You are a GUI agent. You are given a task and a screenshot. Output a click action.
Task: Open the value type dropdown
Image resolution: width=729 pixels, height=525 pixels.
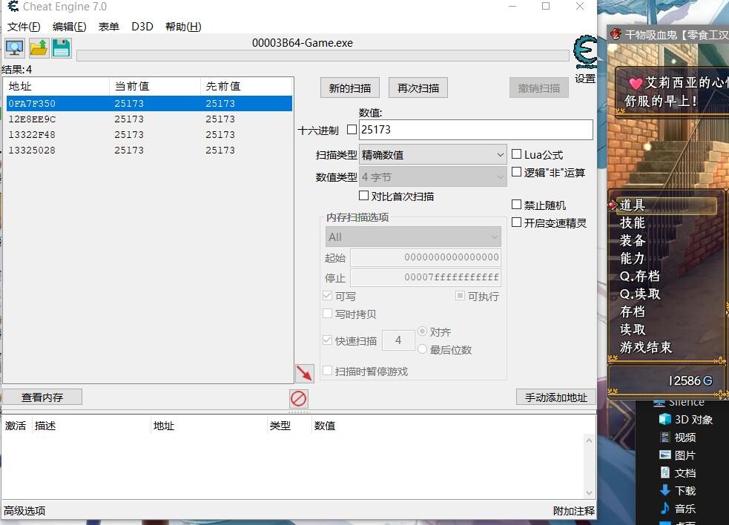(x=432, y=177)
